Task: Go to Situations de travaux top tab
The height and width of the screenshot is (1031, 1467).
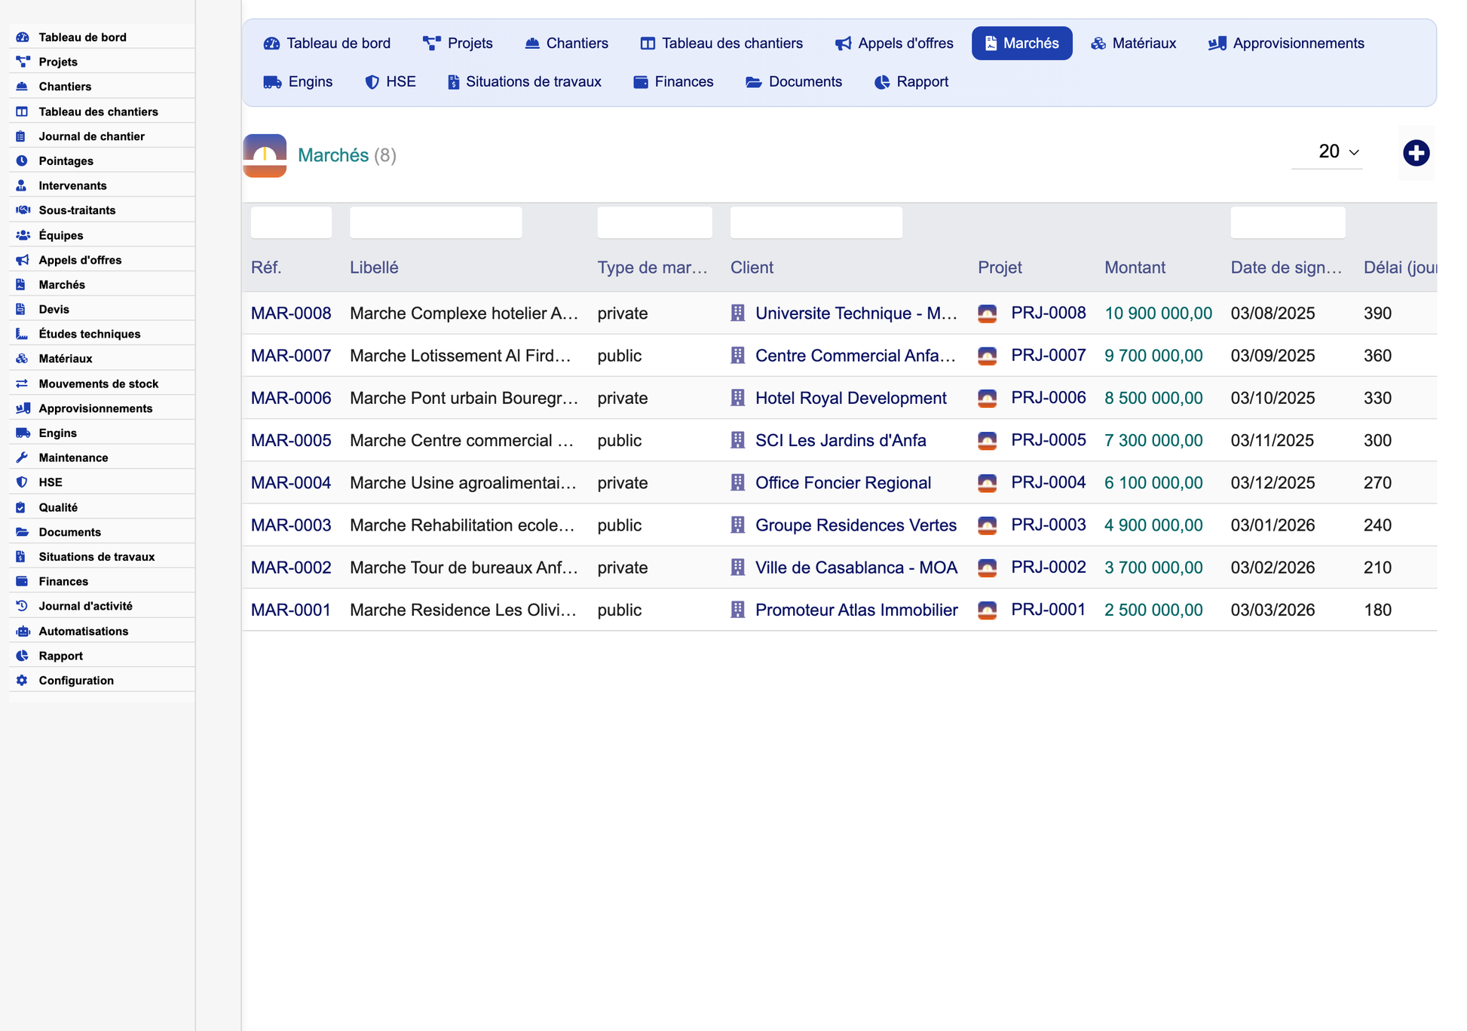Action: point(524,81)
